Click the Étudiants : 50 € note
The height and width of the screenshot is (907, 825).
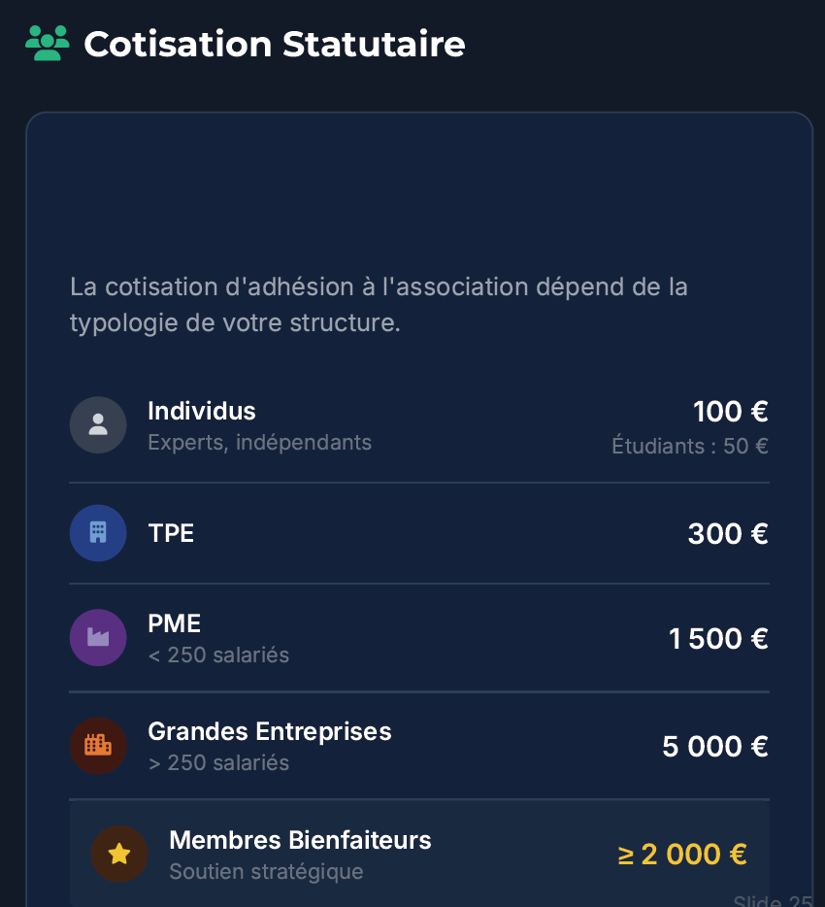(690, 447)
